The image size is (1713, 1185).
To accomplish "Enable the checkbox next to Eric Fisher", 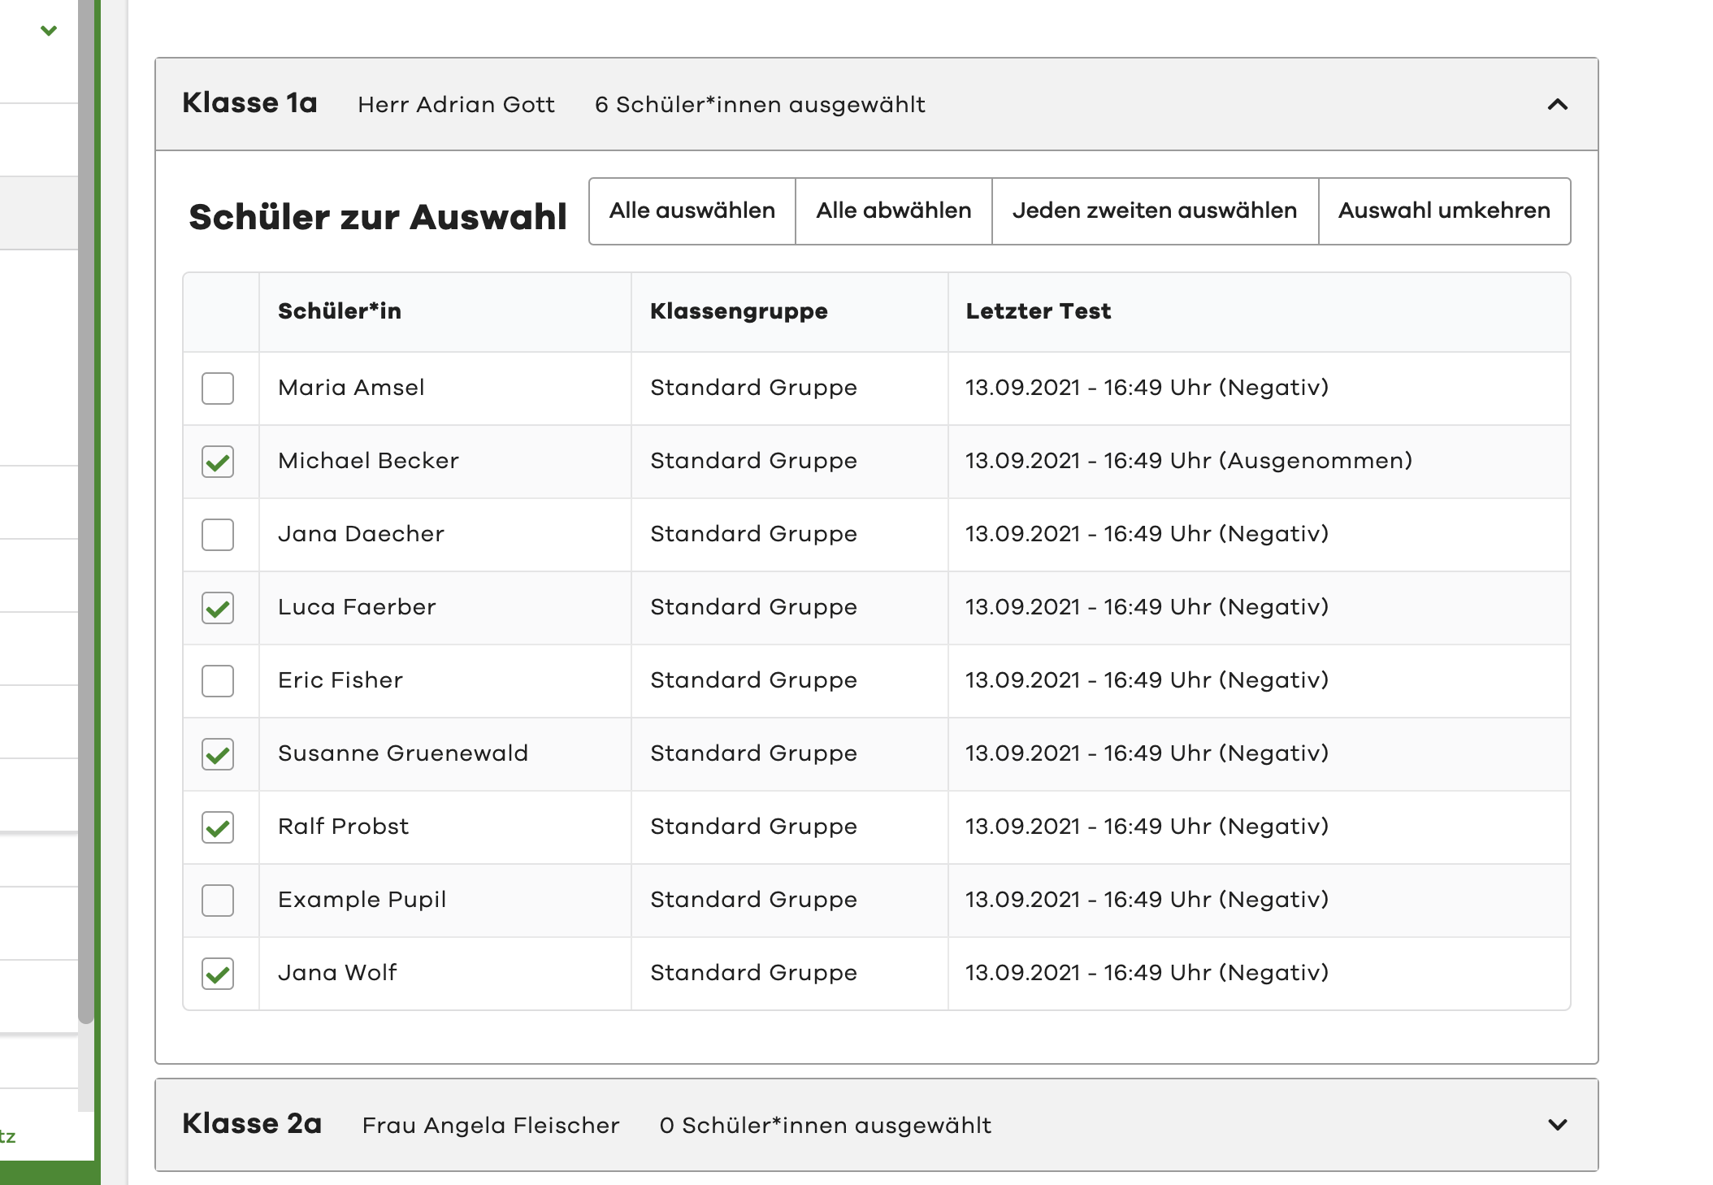I will point(217,680).
